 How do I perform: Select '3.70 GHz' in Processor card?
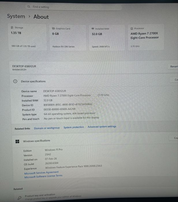[x=135, y=46]
